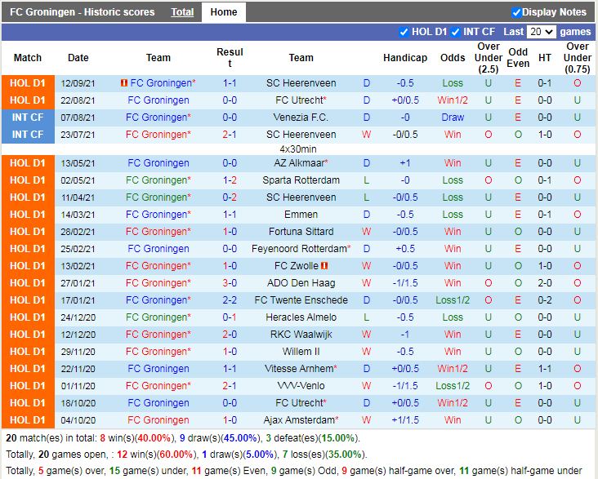Open the Venezia F.C. team link

pos(301,118)
